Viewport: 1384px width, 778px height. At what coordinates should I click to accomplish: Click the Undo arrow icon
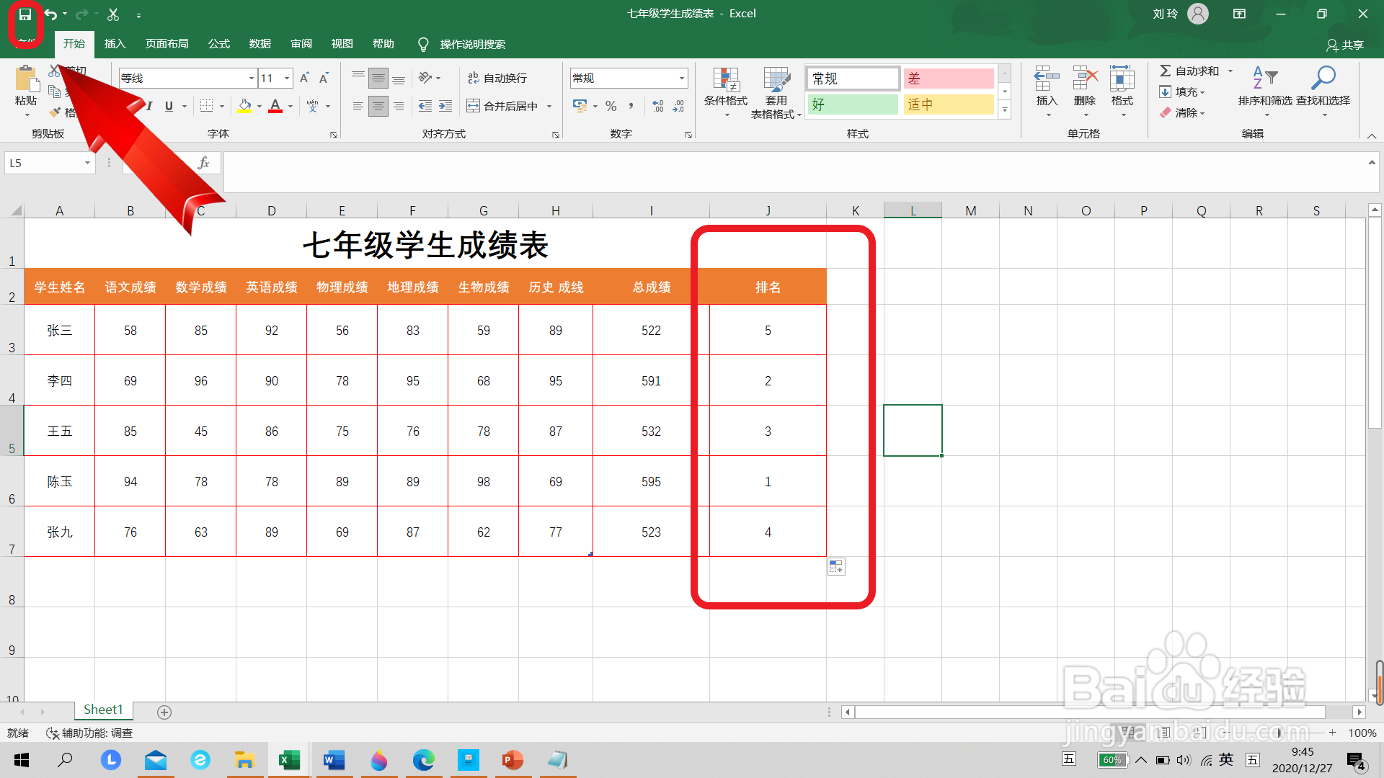point(50,14)
